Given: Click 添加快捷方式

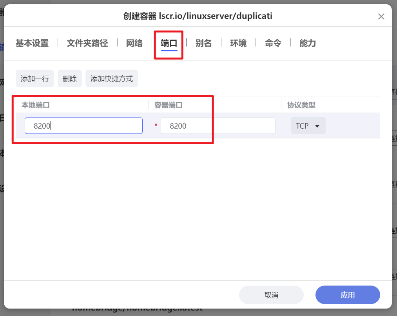Looking at the screenshot, I should coord(111,78).
